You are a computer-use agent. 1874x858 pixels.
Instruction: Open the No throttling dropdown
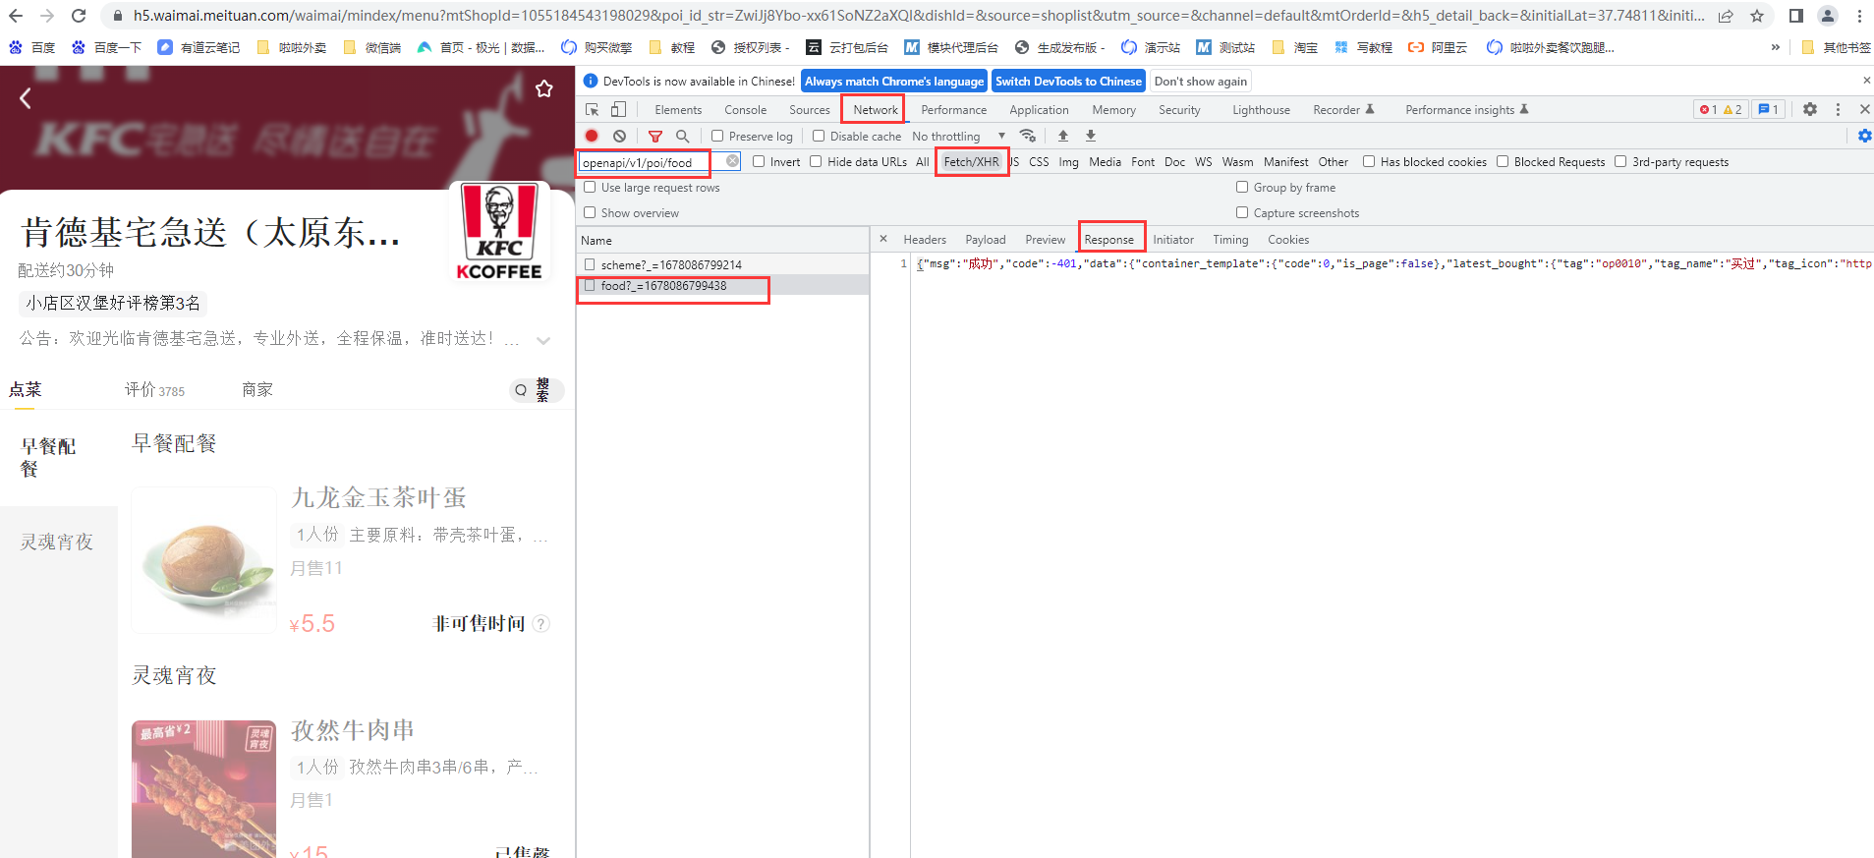958,136
